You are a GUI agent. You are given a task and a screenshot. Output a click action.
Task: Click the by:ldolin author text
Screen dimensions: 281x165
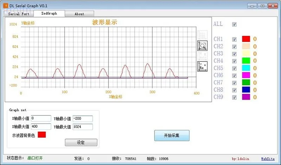click(240, 159)
